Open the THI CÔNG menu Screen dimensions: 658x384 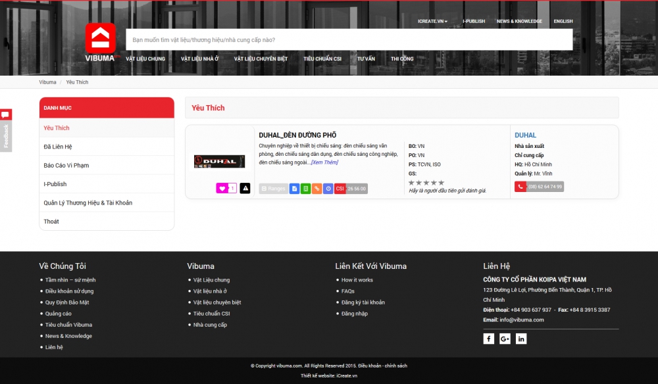click(403, 59)
